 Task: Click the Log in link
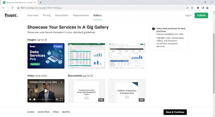point(188,15)
